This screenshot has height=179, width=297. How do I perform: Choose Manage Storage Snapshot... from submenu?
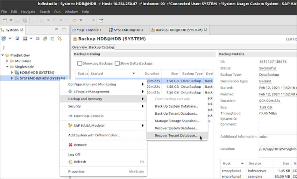tap(177, 121)
